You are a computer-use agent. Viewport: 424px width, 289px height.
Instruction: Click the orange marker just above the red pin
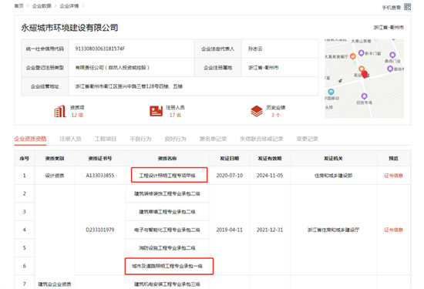pyautogui.click(x=362, y=69)
